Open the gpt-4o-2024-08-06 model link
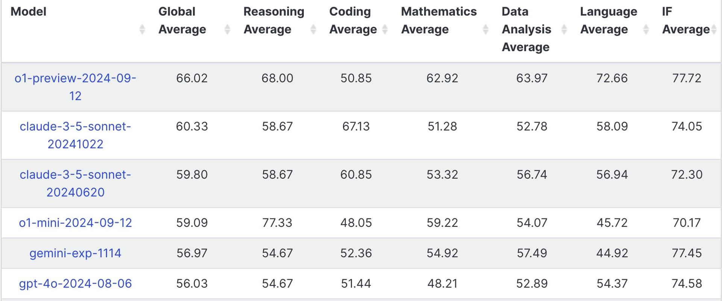722x301 pixels. 75,284
